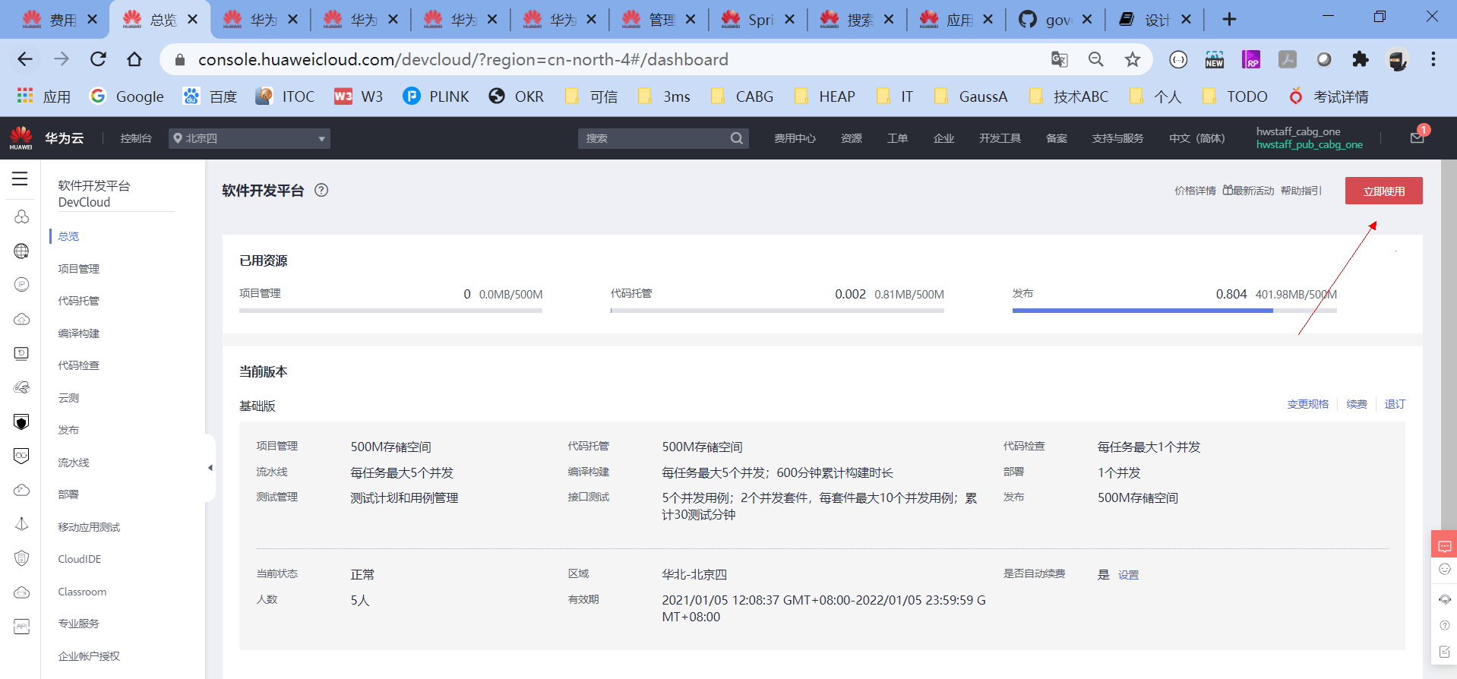Open 价格详情 link

[1195, 191]
